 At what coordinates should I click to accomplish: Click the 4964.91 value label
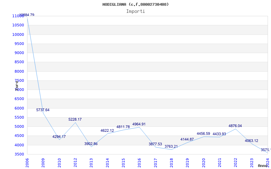[x=139, y=124]
